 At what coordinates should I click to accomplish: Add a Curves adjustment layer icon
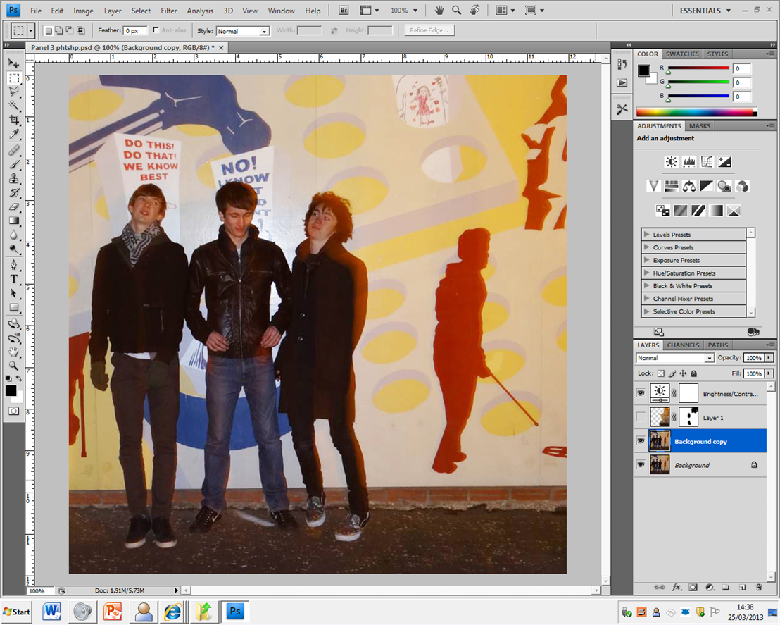pyautogui.click(x=707, y=162)
